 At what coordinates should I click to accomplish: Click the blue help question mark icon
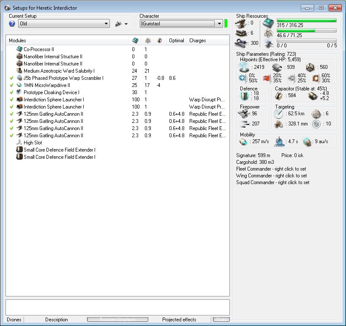pos(12,24)
